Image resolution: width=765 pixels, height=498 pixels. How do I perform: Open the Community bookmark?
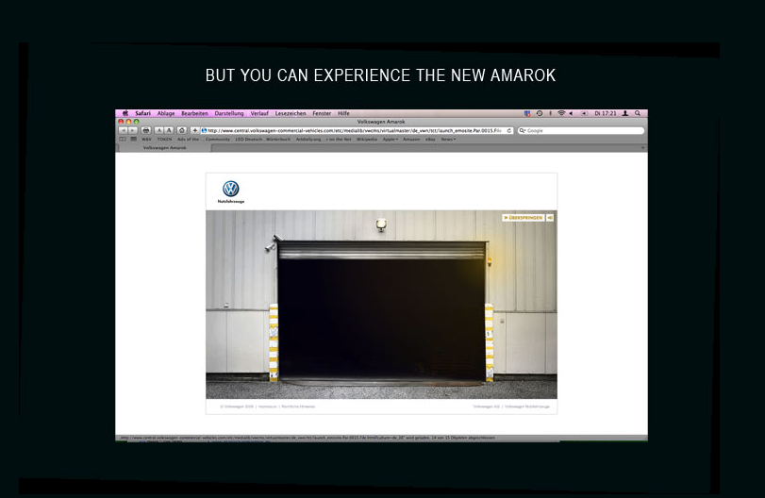click(218, 140)
